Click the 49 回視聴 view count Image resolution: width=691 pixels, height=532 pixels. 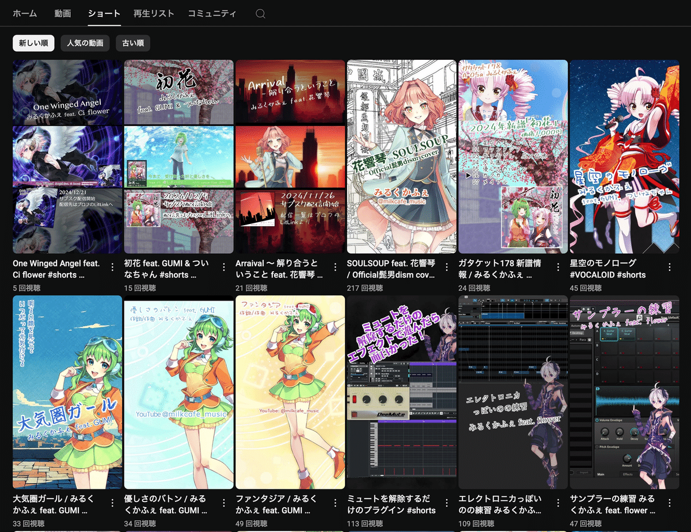click(250, 523)
